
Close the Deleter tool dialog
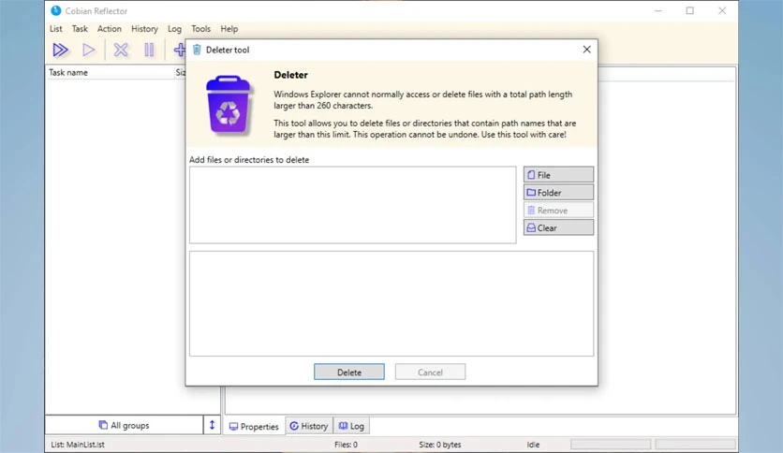[x=586, y=50]
